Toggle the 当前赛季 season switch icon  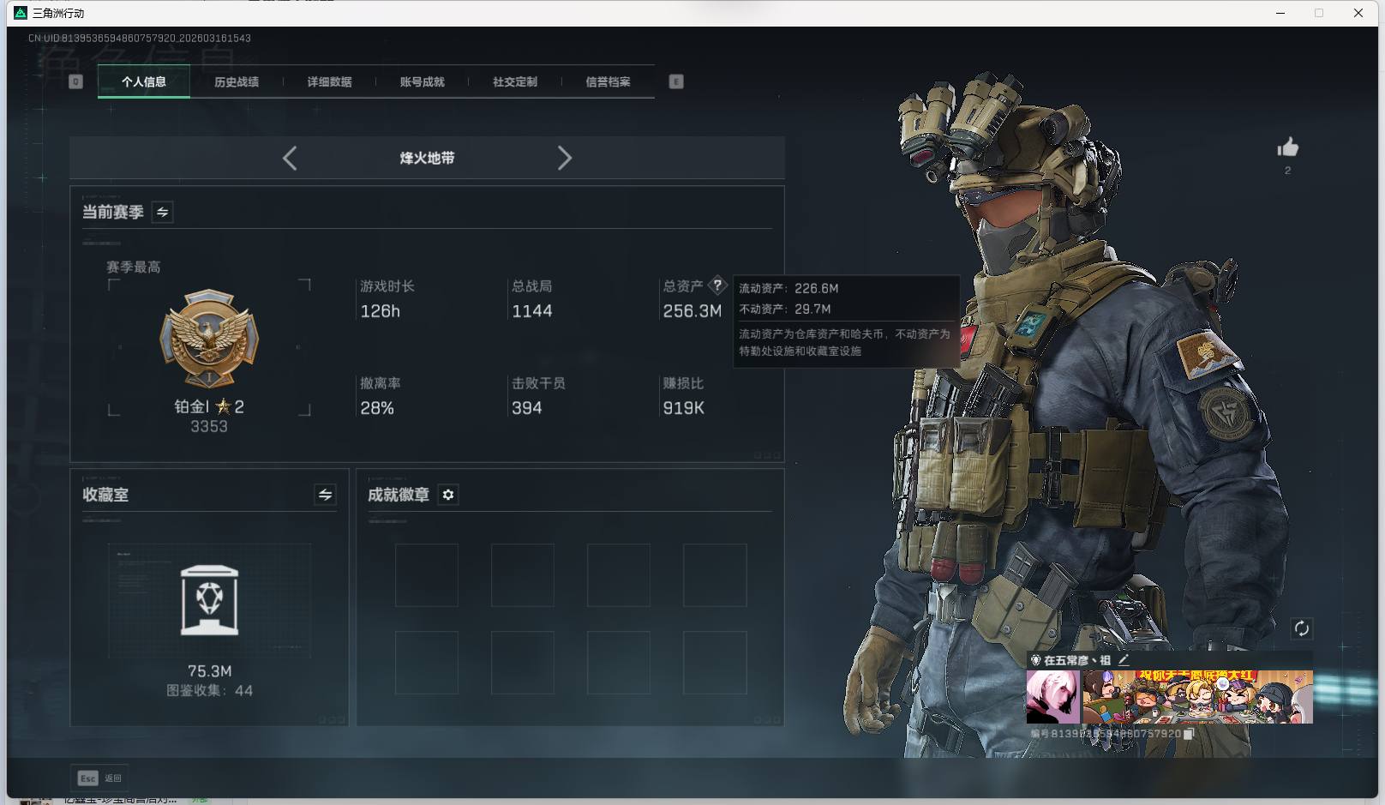(162, 212)
